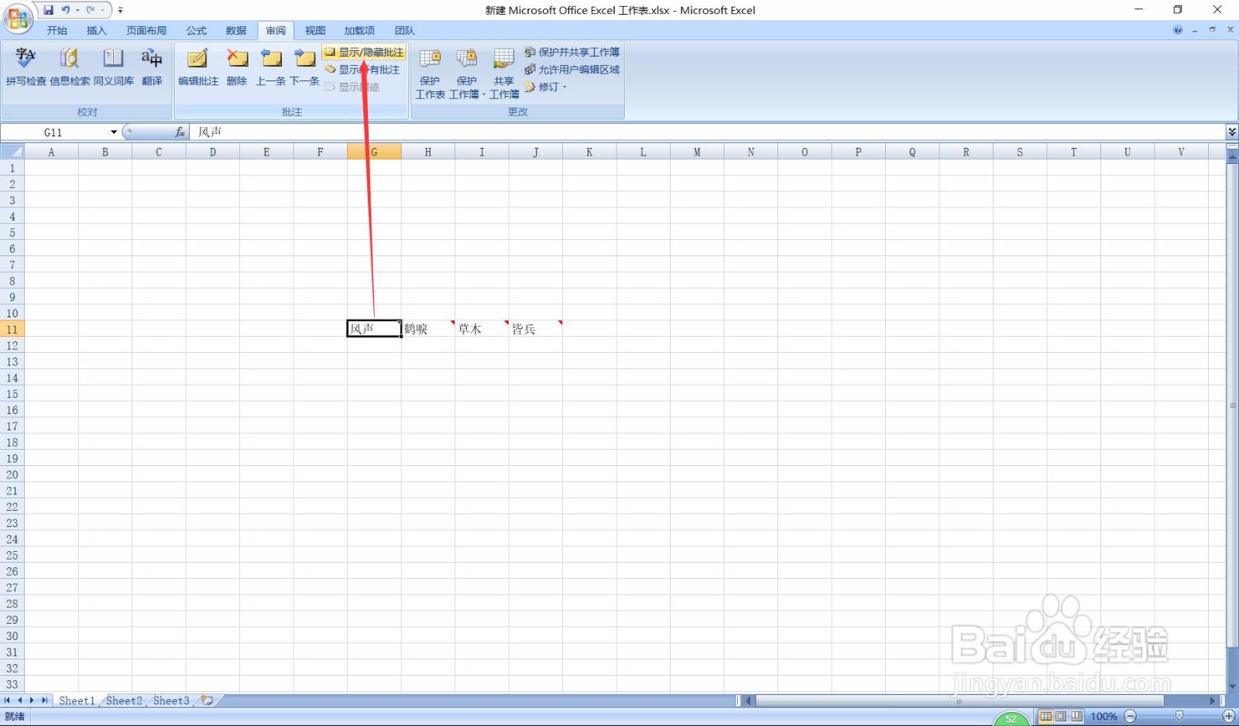Open Share Workbook (共享工作簿)
Image resolution: width=1239 pixels, height=726 pixels.
click(x=504, y=74)
